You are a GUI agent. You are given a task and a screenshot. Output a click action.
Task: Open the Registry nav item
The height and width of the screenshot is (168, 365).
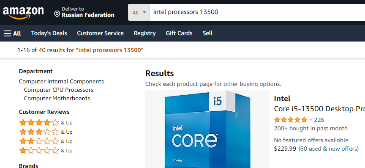[x=144, y=33]
